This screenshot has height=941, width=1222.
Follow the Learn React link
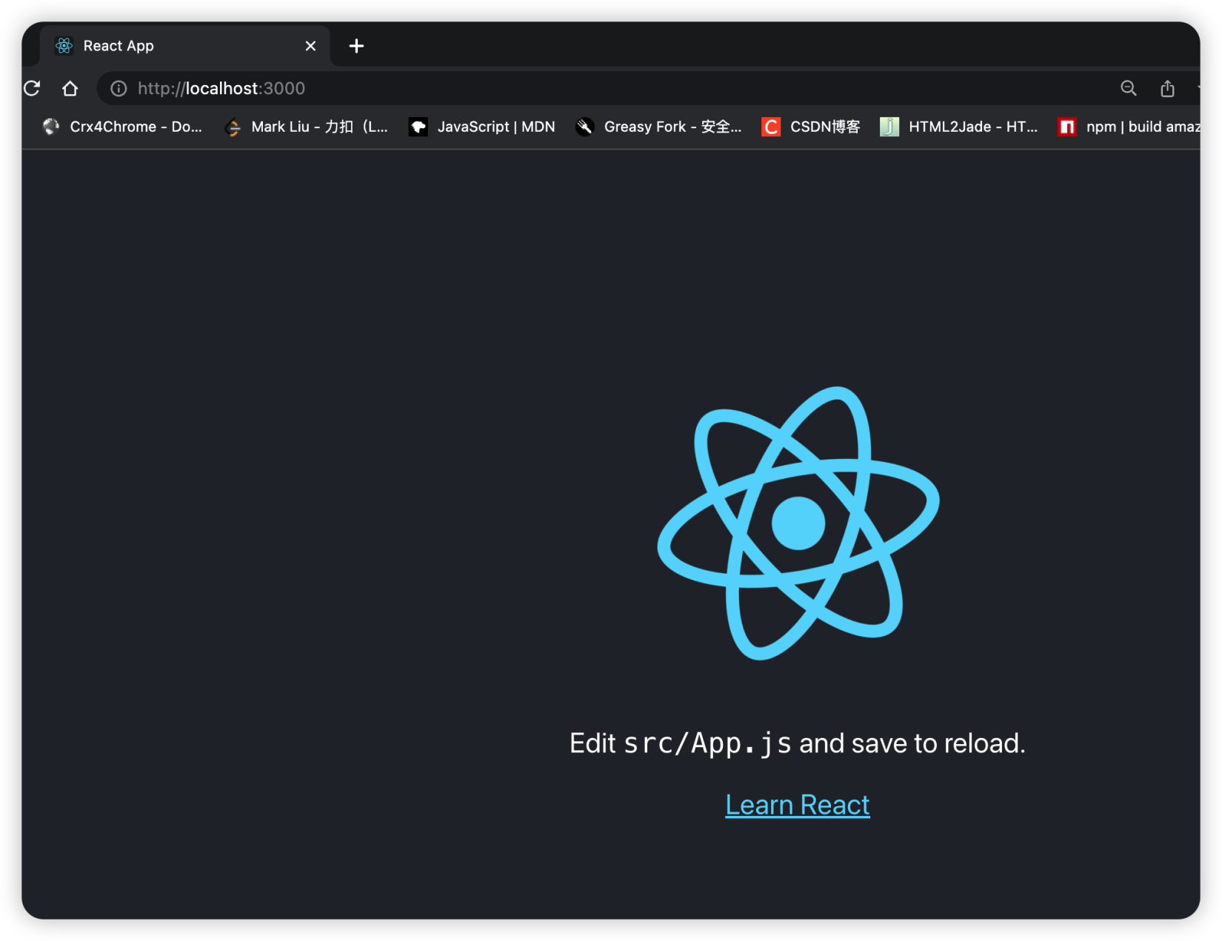798,805
